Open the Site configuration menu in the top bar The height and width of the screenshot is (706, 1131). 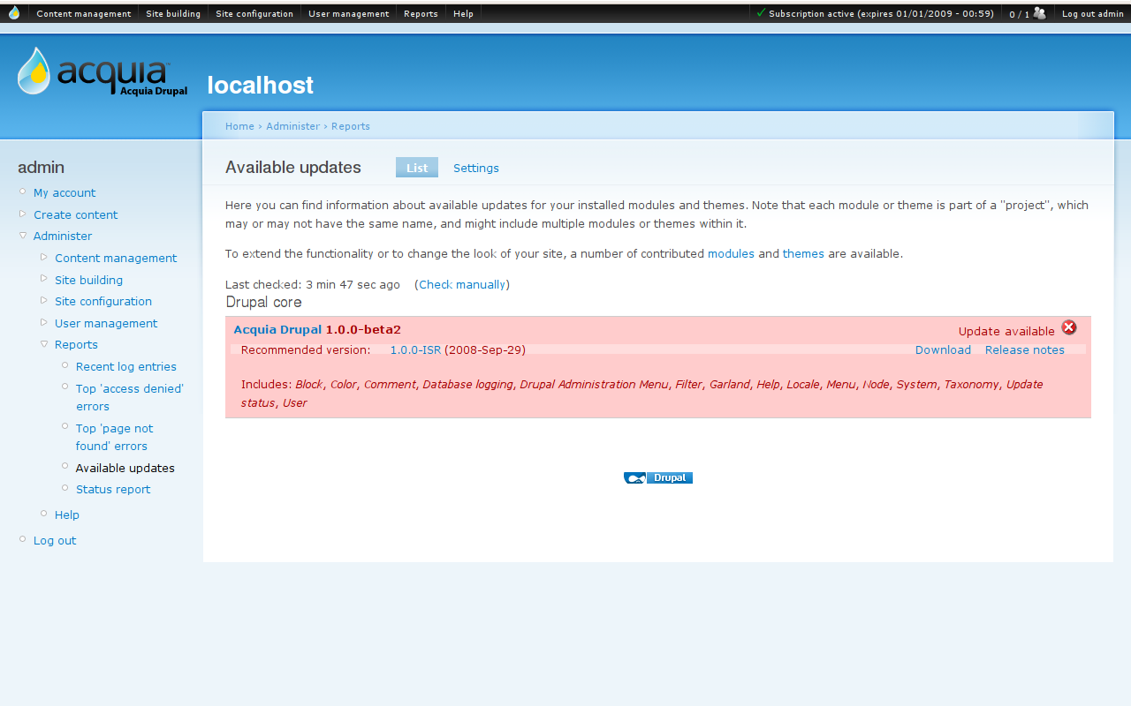click(x=254, y=12)
